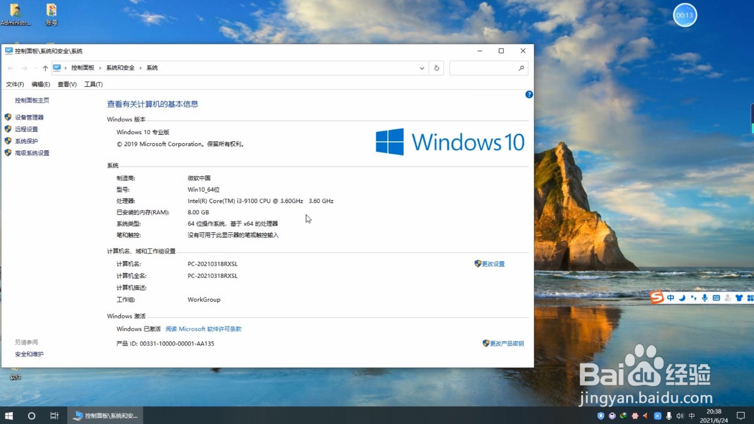754x424 pixels.
Task: Open the soft keyboard on Sogou bar
Action: 716,298
